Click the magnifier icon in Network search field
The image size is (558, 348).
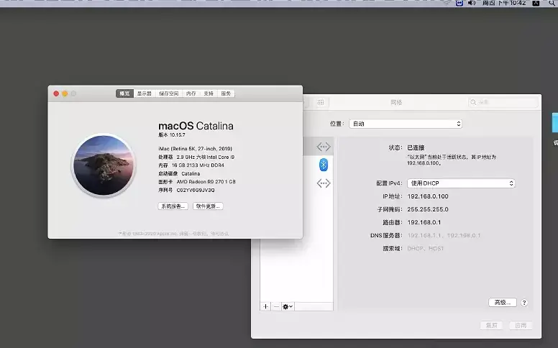tap(473, 103)
